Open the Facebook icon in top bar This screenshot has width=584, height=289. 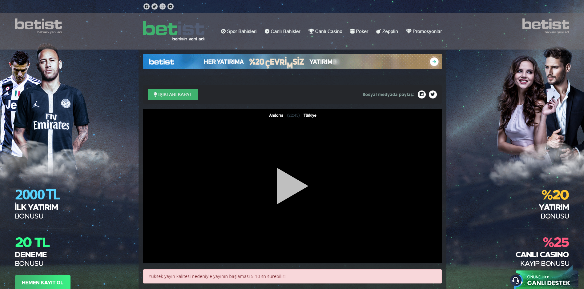147,6
